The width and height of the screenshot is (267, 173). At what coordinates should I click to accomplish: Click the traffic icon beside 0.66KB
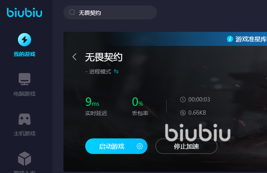pyautogui.click(x=183, y=113)
